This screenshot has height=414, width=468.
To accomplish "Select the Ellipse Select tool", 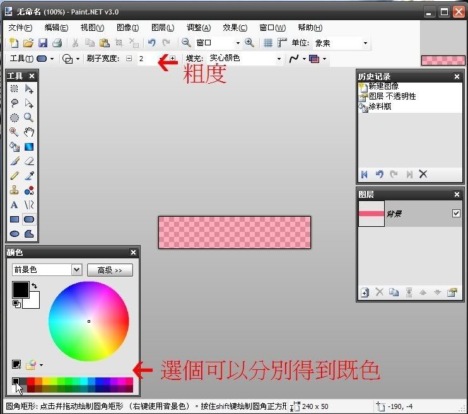I will (15, 117).
